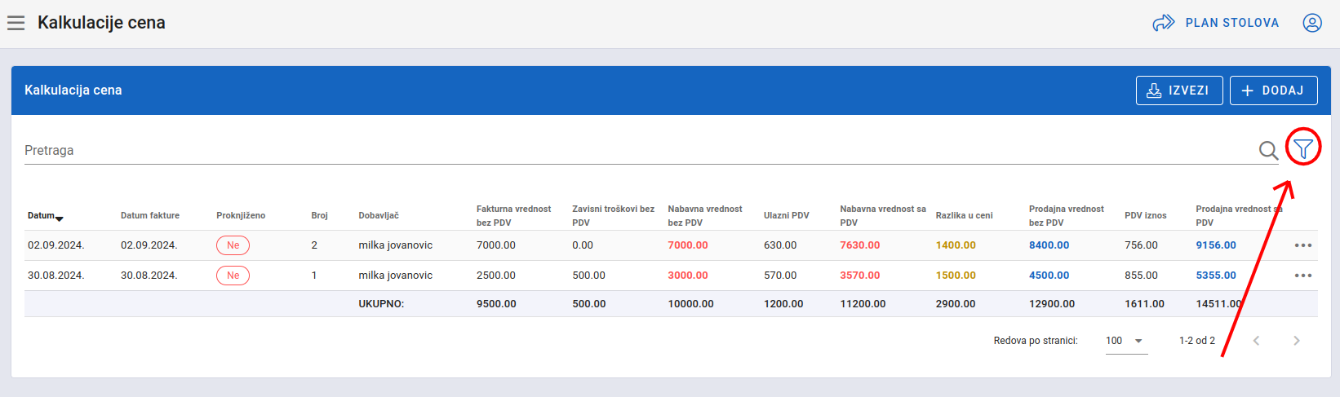This screenshot has height=397, width=1340.
Task: Select date cell 02.09.2024. in first row
Action: tap(56, 245)
